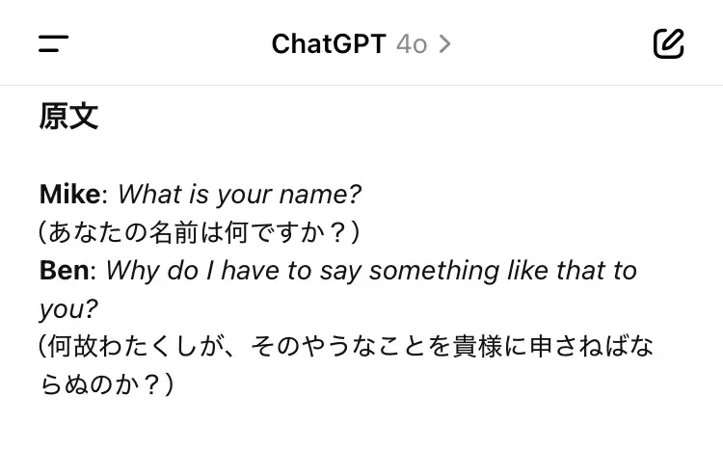Click the 原文 heading
This screenshot has width=723, height=449.
[68, 117]
